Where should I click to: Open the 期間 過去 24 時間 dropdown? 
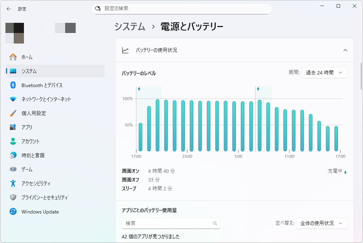[324, 73]
